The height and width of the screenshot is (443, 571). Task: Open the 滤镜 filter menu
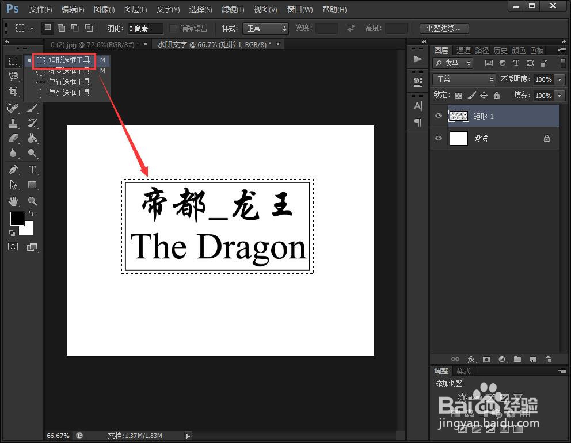tap(233, 9)
